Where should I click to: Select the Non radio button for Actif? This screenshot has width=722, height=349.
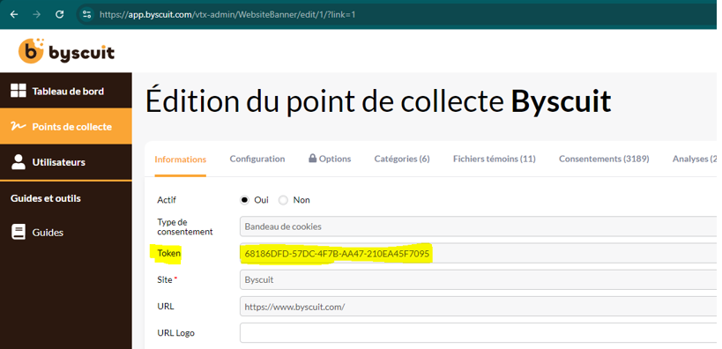point(283,200)
